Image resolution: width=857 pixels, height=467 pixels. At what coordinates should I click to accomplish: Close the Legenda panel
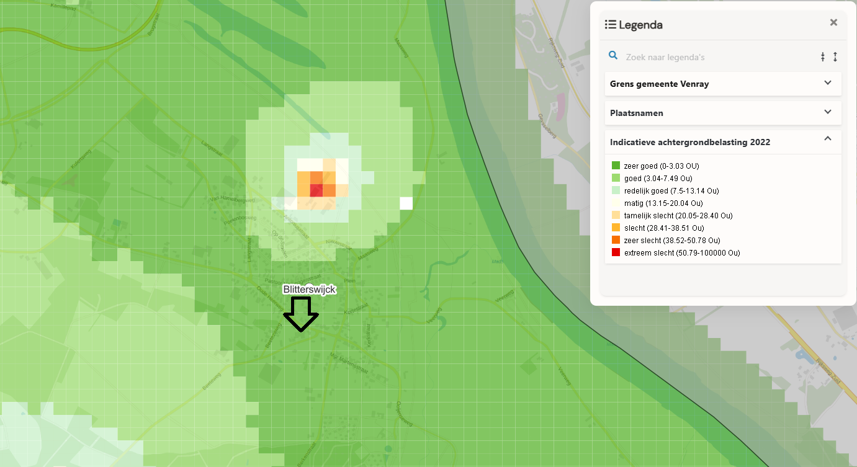[x=833, y=23]
